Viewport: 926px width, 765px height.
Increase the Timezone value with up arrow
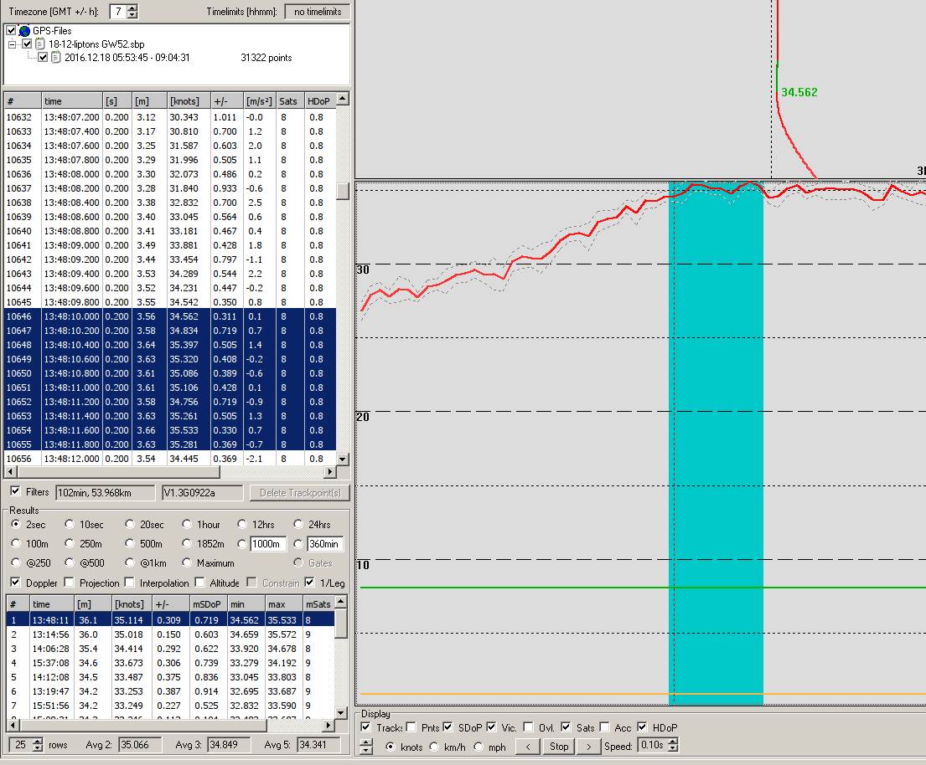point(132,8)
